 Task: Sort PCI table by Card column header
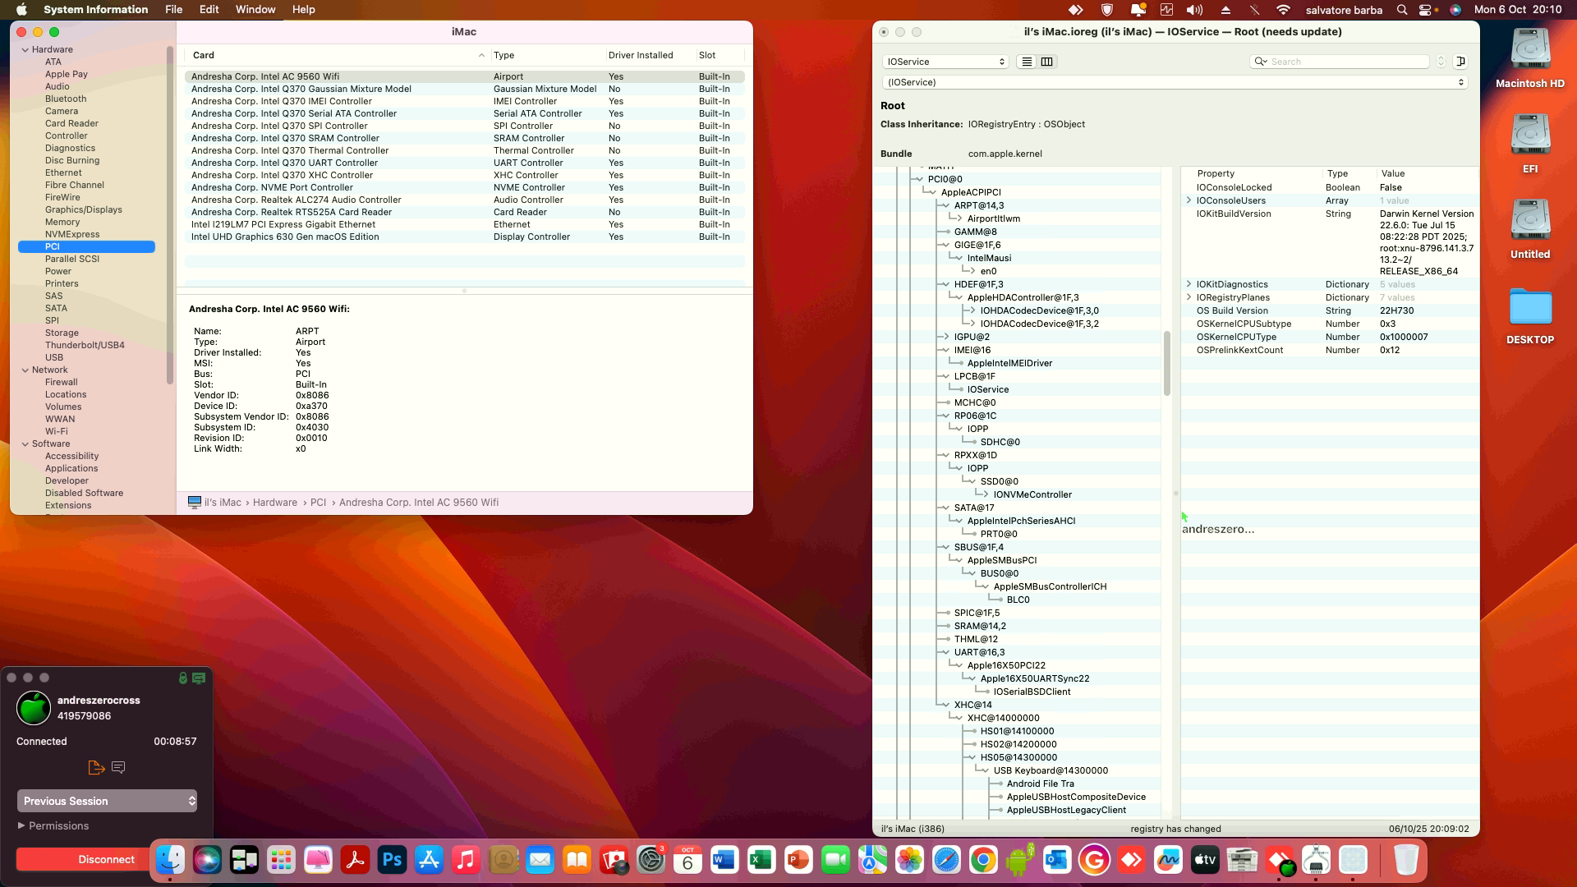pos(338,55)
